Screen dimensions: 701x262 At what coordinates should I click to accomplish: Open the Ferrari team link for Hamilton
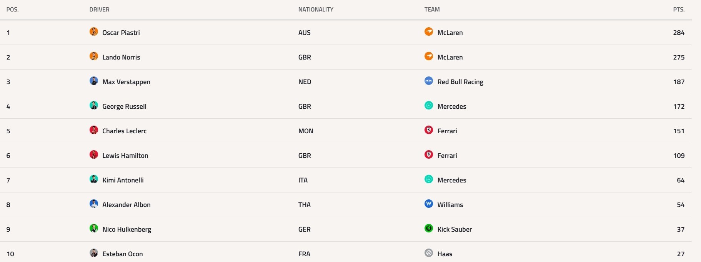(447, 156)
